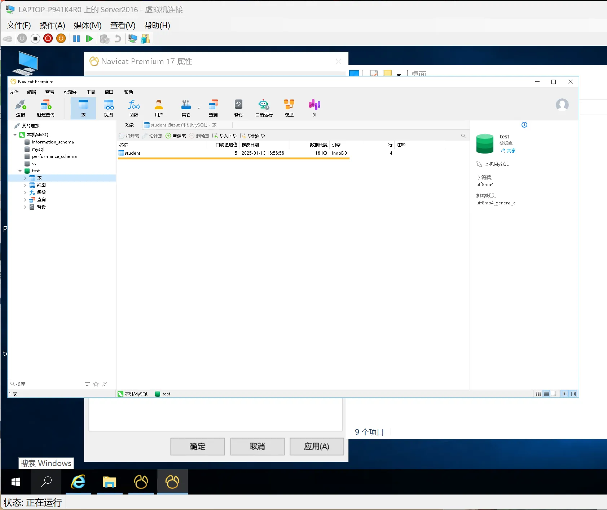Click 导出向导 export wizard button

253,136
